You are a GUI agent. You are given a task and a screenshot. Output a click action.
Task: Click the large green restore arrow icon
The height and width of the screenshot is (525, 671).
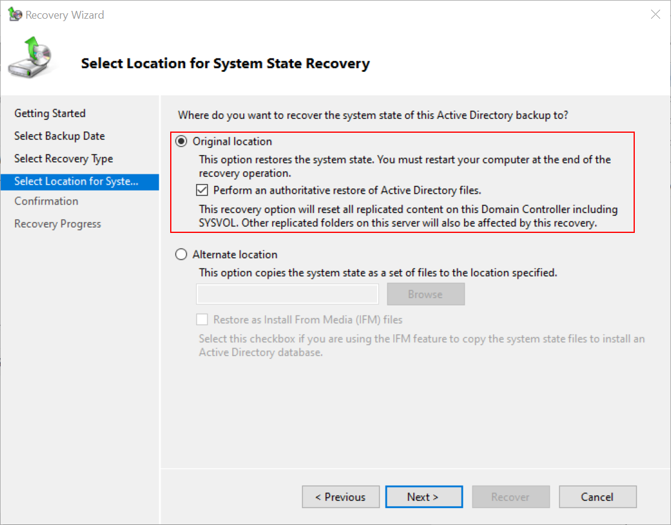31,59
